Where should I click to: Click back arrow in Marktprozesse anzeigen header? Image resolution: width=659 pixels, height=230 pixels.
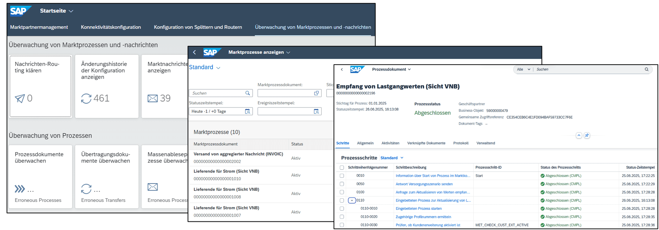pos(194,52)
